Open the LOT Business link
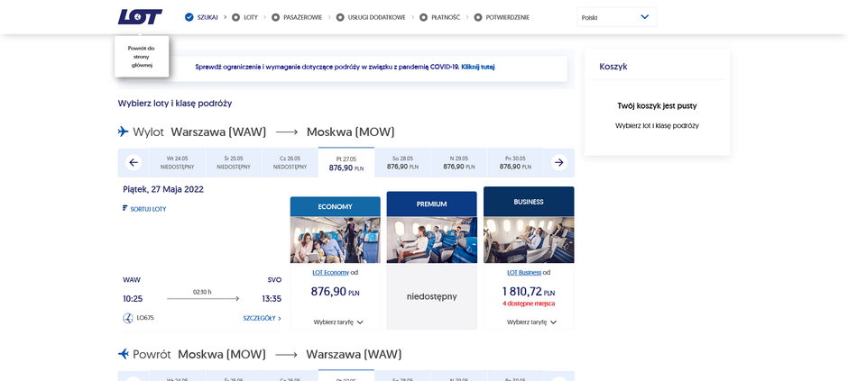848x381 pixels. (x=523, y=272)
